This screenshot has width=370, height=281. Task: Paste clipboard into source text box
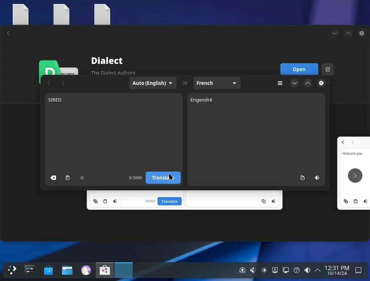pyautogui.click(x=68, y=178)
